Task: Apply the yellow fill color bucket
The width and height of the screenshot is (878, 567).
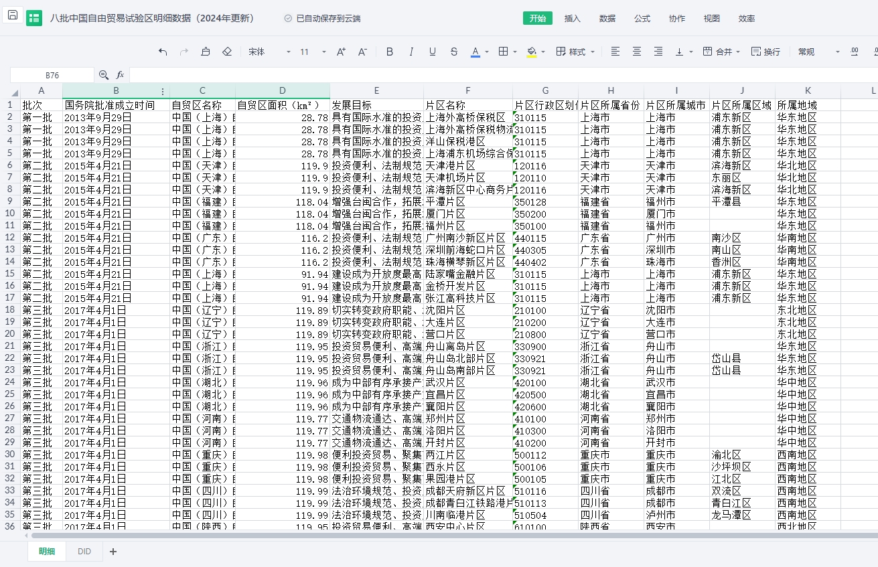Action: pyautogui.click(x=532, y=52)
